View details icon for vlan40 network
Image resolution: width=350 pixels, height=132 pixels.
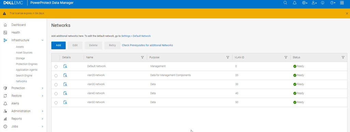(x=65, y=93)
